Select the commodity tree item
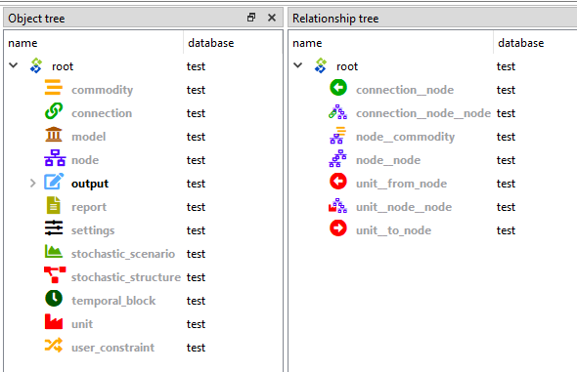577x372 pixels. click(x=102, y=90)
